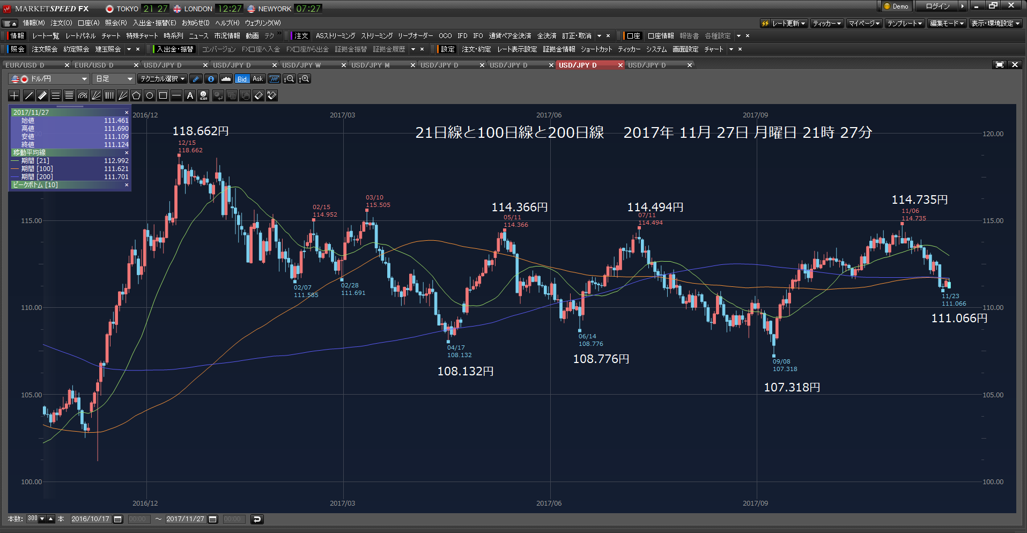Select the Fibonacci arc tool
This screenshot has width=1027, height=533.
[82, 95]
